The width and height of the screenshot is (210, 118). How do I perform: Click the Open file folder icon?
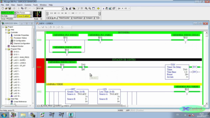point(6,9)
